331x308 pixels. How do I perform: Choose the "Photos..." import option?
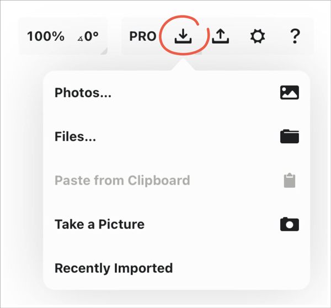click(83, 93)
